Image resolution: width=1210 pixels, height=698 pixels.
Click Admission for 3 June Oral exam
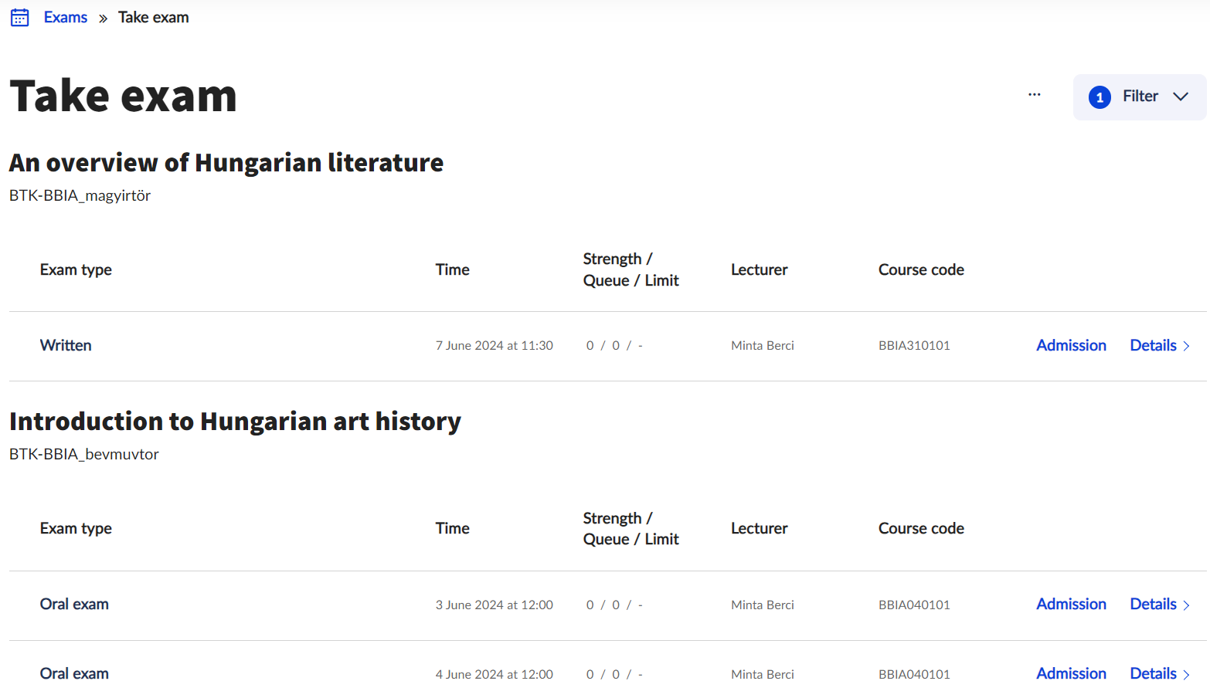[1071, 604]
